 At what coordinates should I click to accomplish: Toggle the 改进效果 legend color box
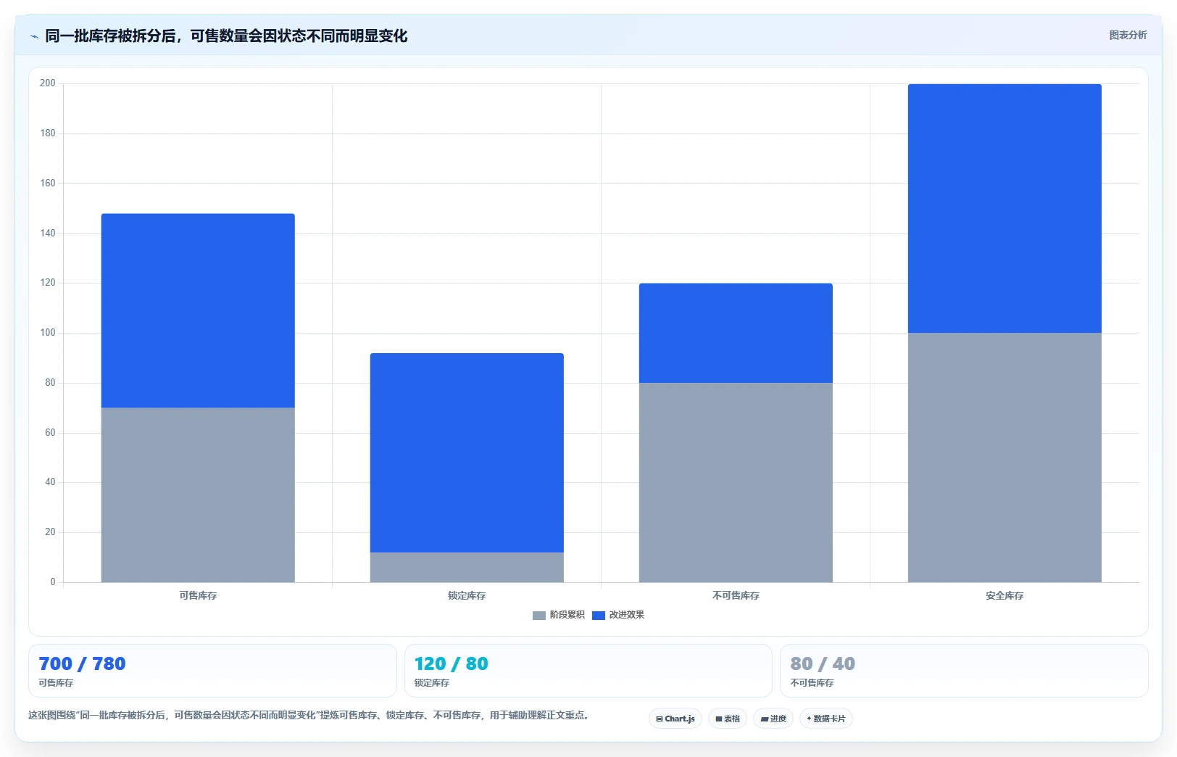598,615
